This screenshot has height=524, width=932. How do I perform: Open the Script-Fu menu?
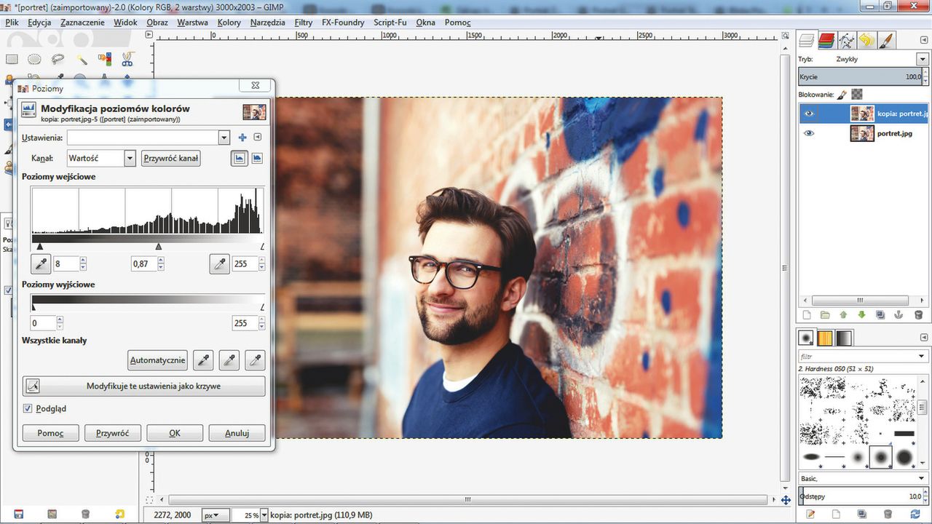pos(390,23)
